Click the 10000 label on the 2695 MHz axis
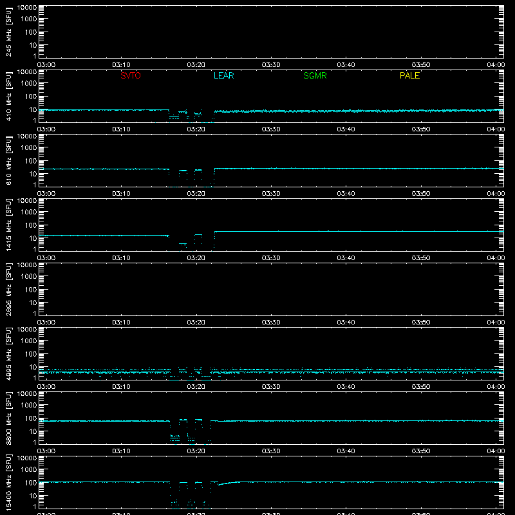Viewport: 515px width, 515px height. pos(27,265)
